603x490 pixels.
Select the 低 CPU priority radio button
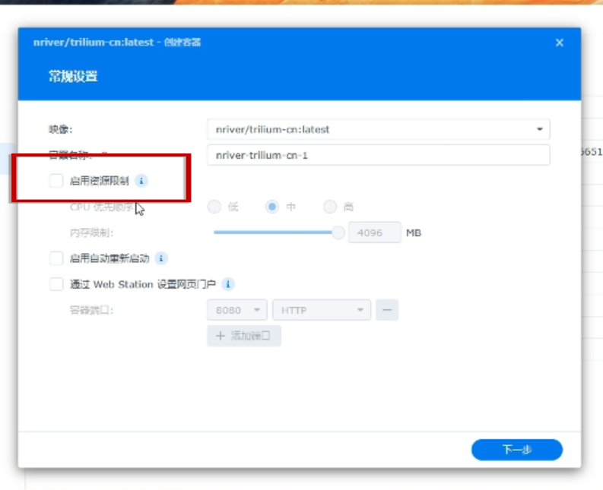pyautogui.click(x=214, y=207)
